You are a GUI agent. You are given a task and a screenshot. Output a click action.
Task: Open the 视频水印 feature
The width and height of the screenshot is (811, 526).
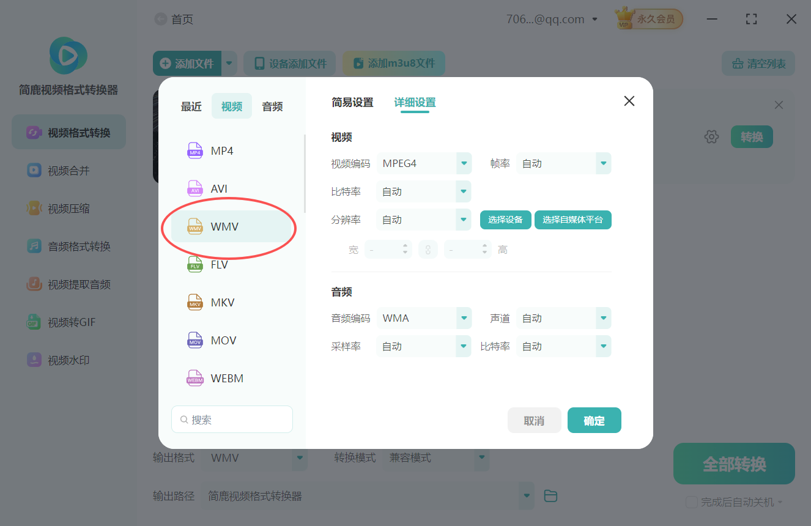point(69,360)
